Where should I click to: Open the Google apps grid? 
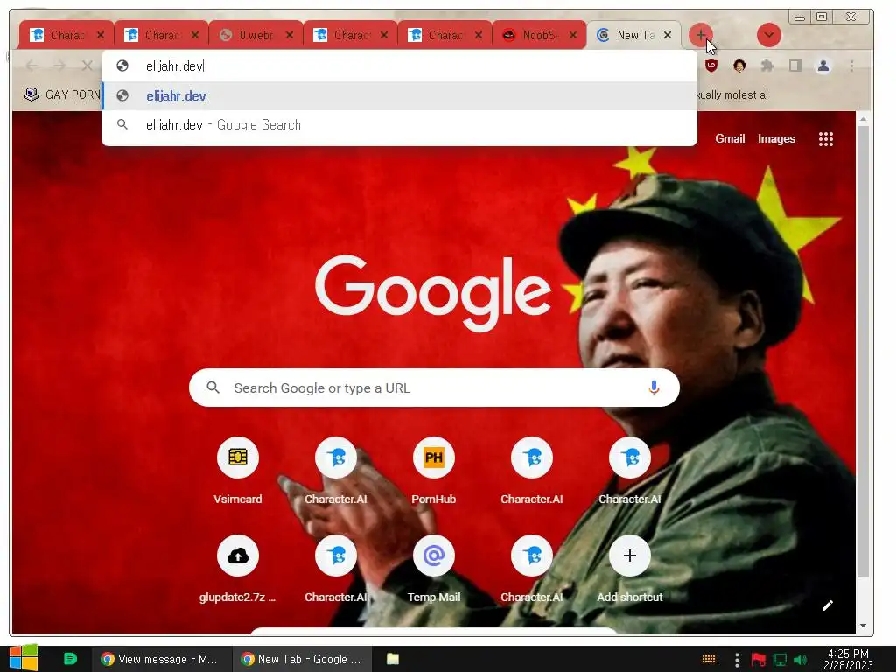(825, 139)
